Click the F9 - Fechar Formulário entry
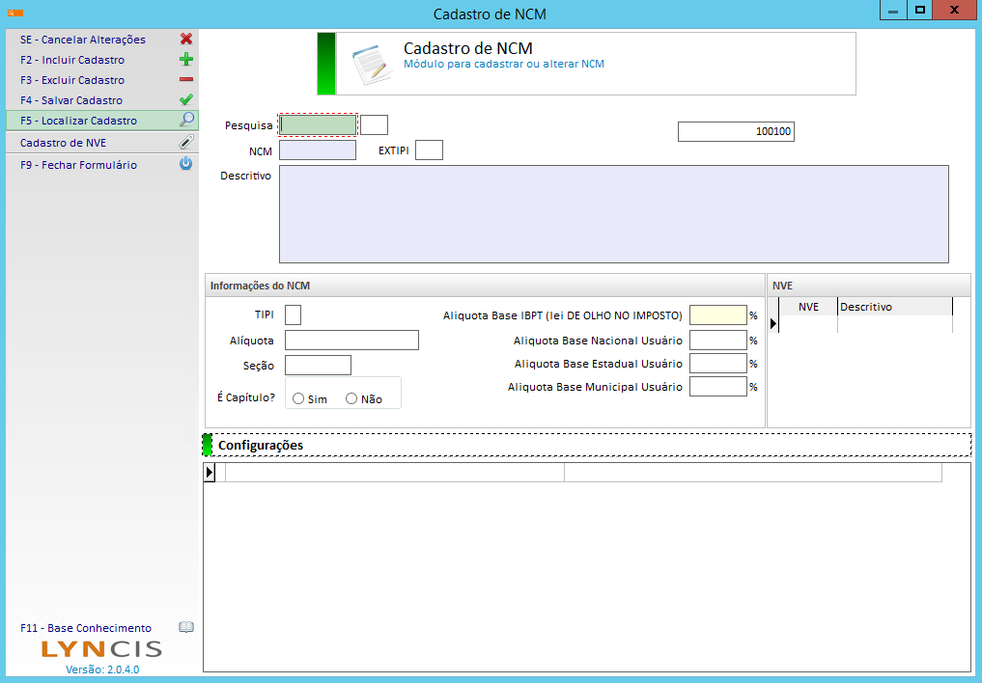 (78, 165)
